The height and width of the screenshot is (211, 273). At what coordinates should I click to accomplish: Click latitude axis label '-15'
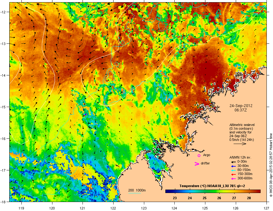(3, 107)
